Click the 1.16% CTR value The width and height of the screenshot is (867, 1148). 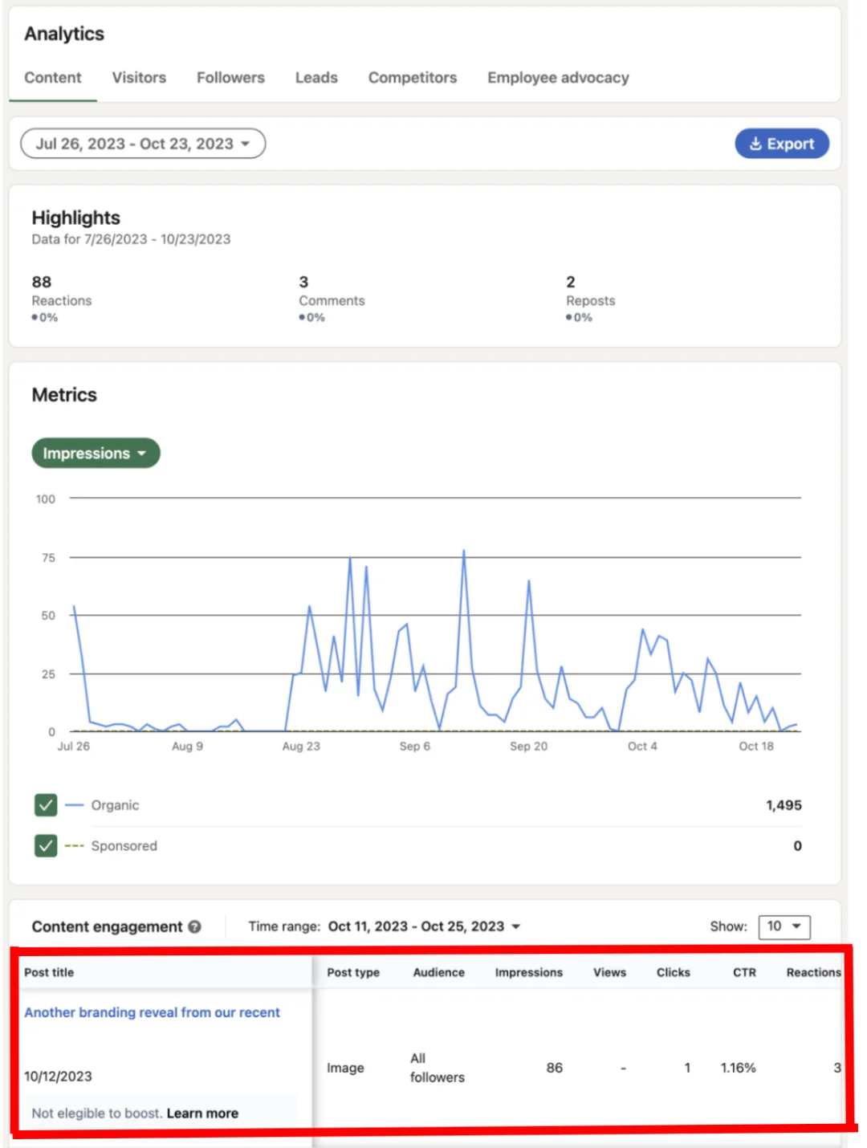(x=738, y=1068)
